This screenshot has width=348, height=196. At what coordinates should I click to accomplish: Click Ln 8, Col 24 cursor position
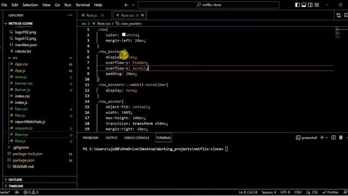click(248, 192)
